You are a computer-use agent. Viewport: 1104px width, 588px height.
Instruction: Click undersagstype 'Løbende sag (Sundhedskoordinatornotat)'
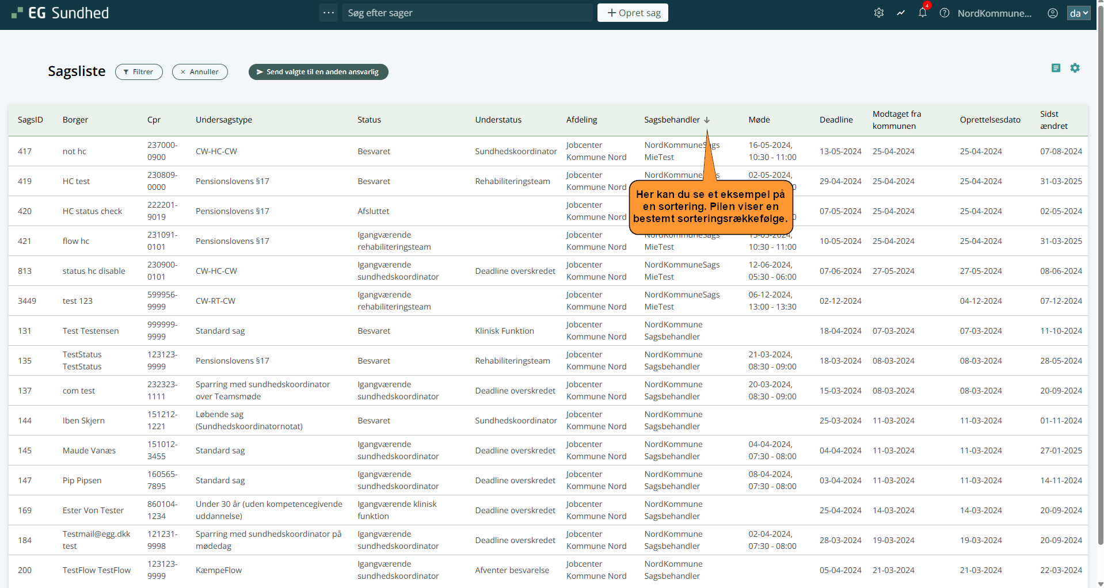coord(249,421)
